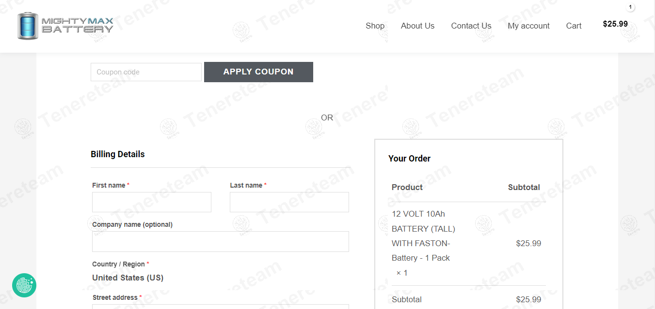Click the Mighty Max Battery logo
This screenshot has height=309, width=655.
pos(65,26)
